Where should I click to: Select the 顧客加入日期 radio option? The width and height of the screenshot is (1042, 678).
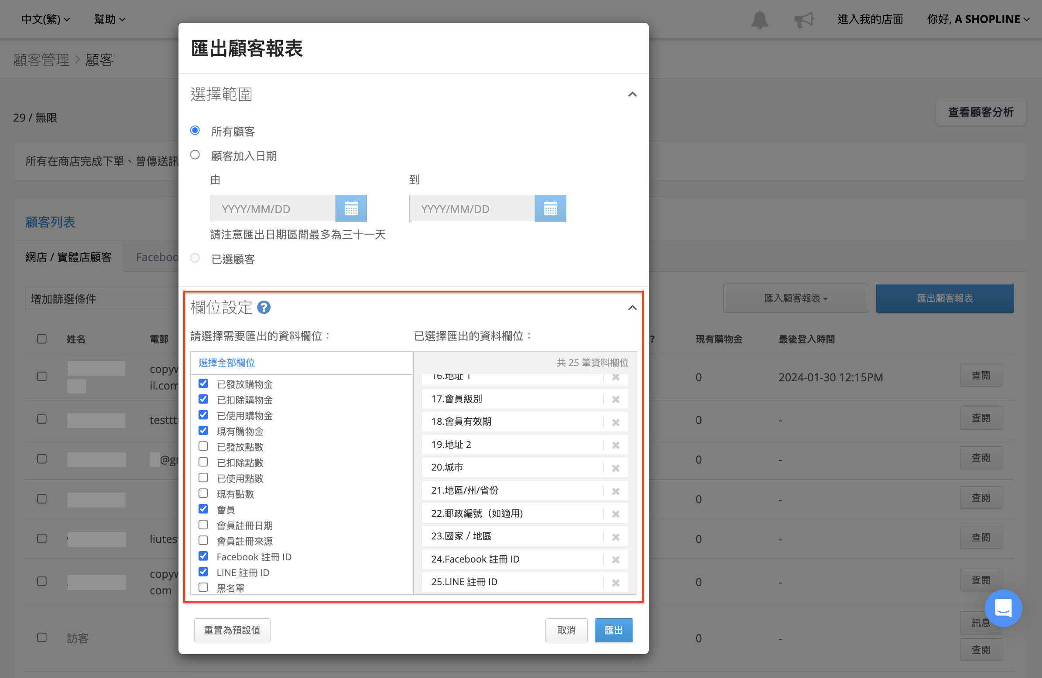tap(195, 155)
